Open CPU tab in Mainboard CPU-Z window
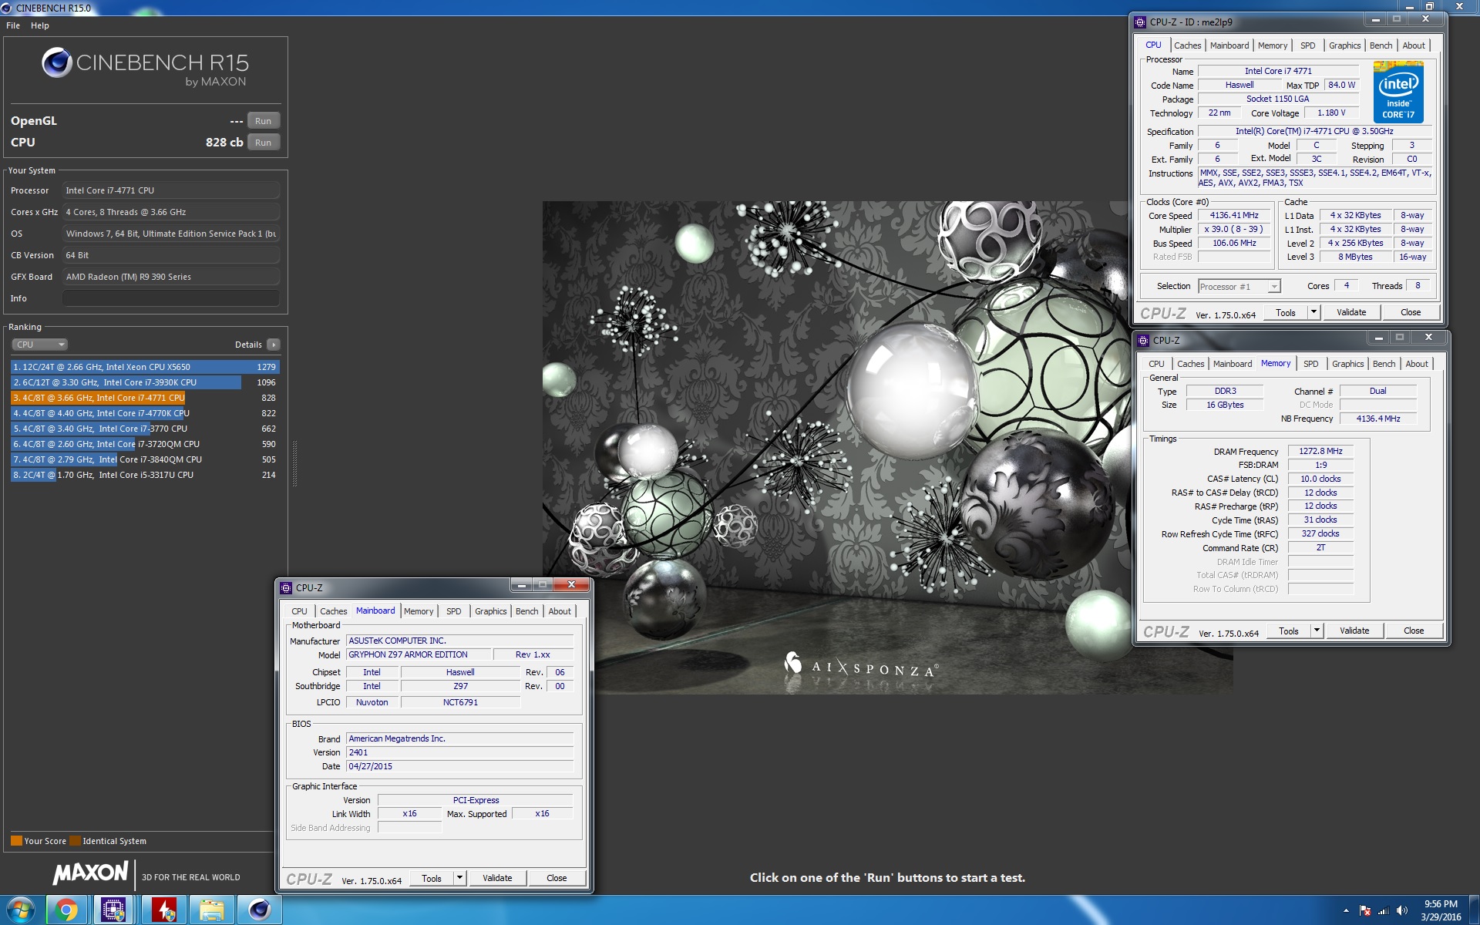Viewport: 1480px width, 925px height. [299, 611]
